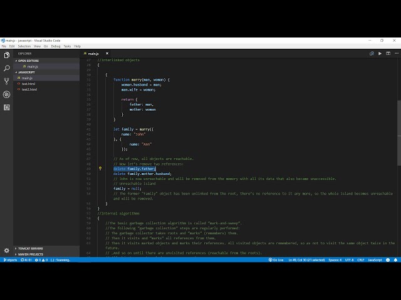Click the feedback smiley in status bar
The image size is (401, 300).
click(x=388, y=260)
